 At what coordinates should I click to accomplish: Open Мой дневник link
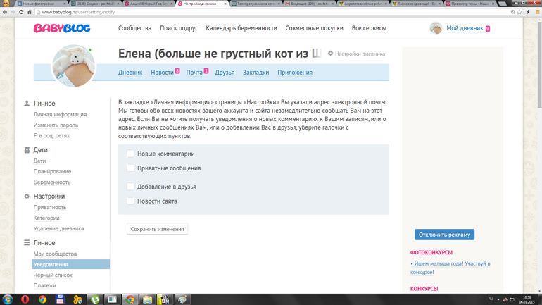[x=465, y=28]
